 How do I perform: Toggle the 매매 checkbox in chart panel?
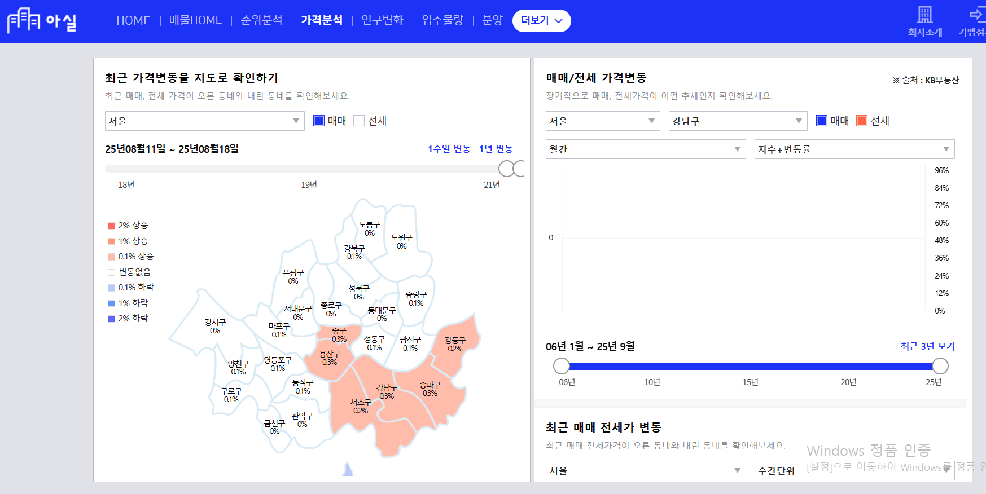822,121
